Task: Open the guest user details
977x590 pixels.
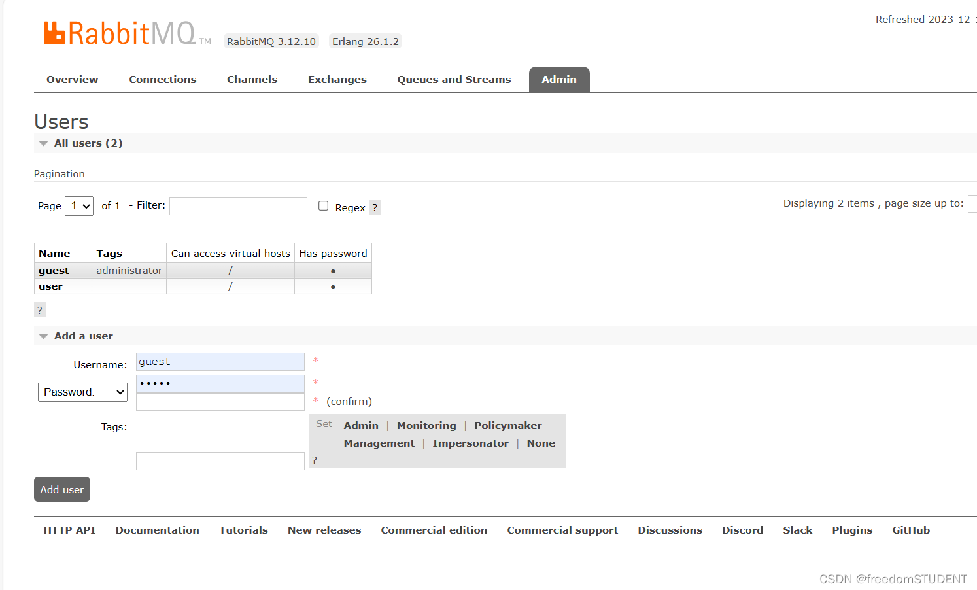Action: pos(53,270)
